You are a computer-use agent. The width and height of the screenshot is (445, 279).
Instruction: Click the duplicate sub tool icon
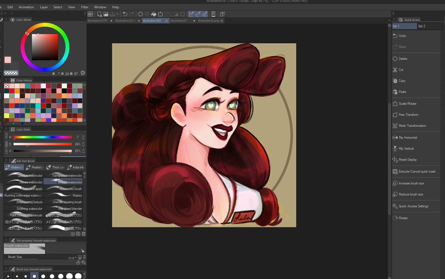(78, 234)
